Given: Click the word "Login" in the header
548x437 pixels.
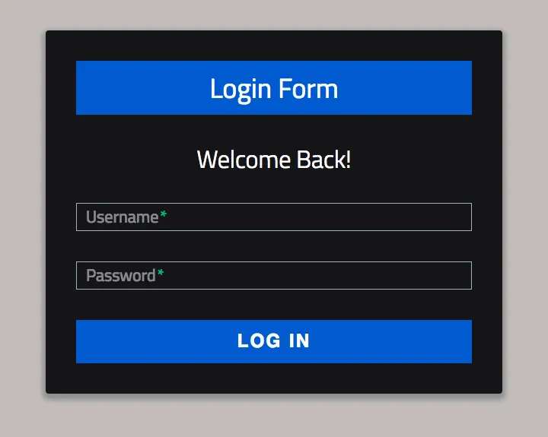Looking at the screenshot, I should point(241,90).
